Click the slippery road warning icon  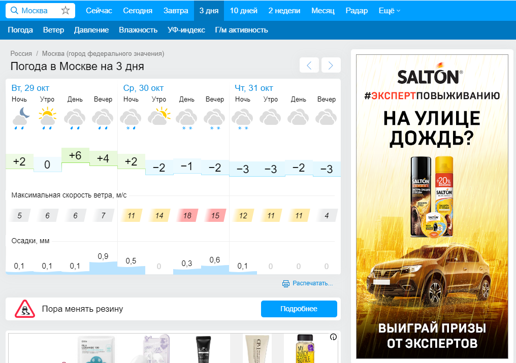(x=25, y=309)
